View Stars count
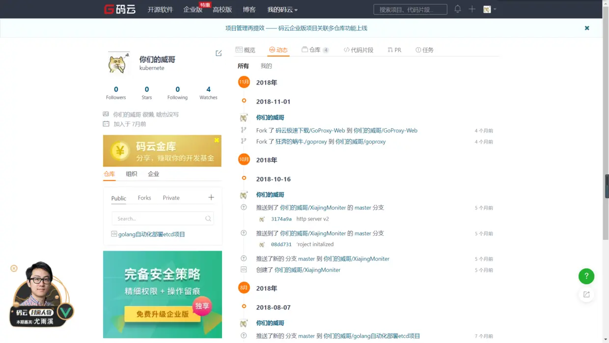 [147, 92]
